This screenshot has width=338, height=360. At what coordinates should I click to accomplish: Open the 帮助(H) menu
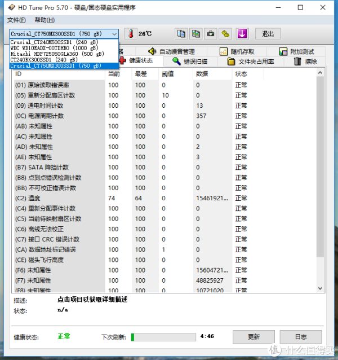[x=45, y=20]
